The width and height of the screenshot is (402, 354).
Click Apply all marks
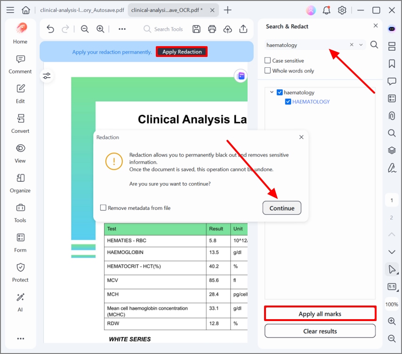[320, 314]
